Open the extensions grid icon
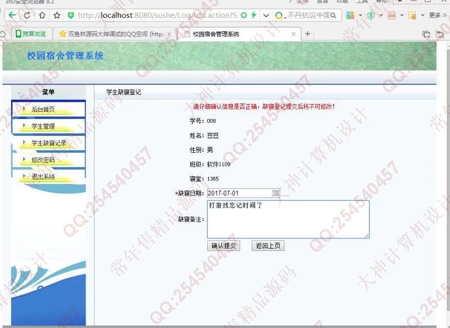Viewport: 450px width, 328px height. point(350,15)
